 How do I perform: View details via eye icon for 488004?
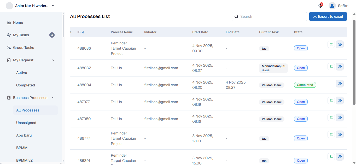click(340, 84)
